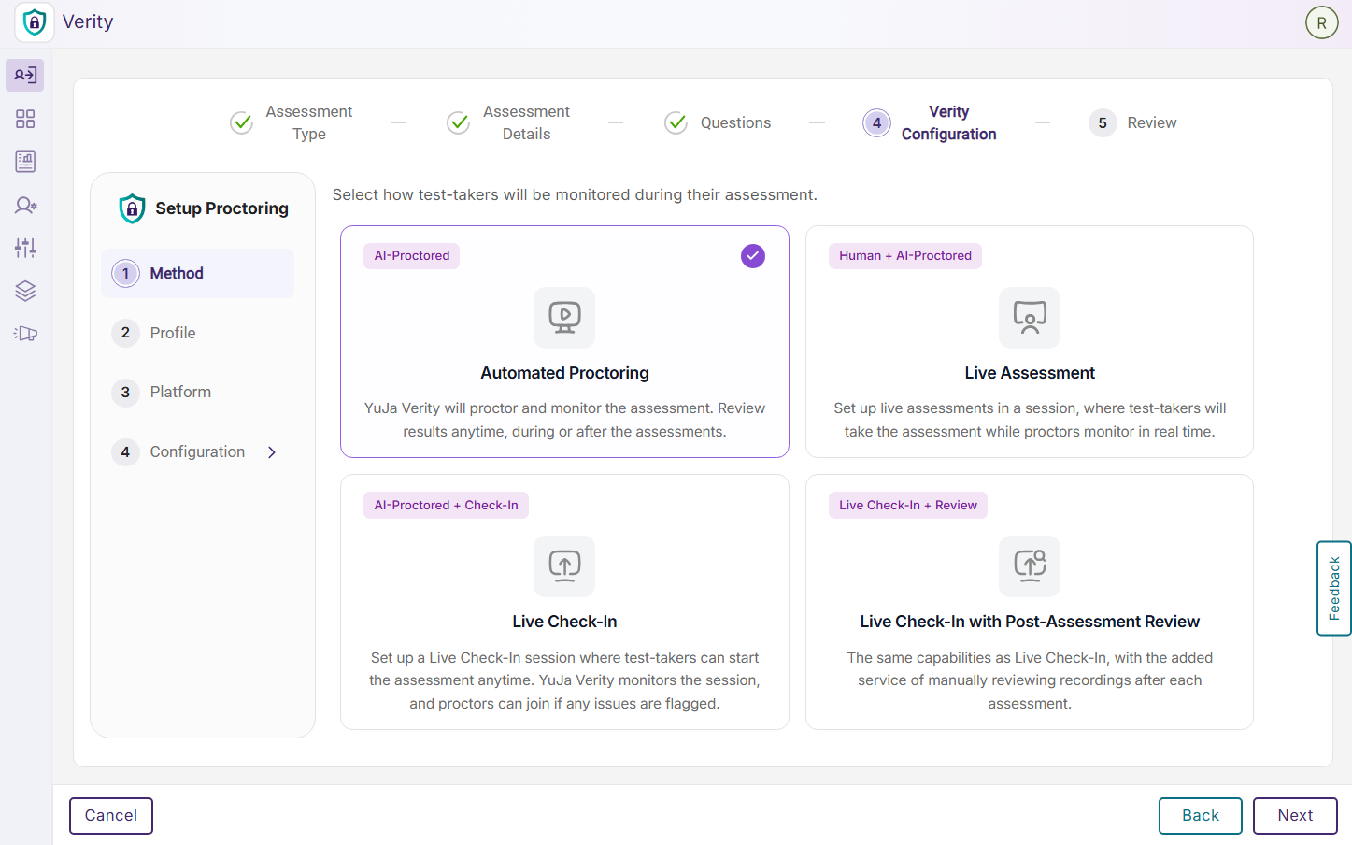
Task: Click the Assessment Type completed checkmark
Action: coord(242,122)
